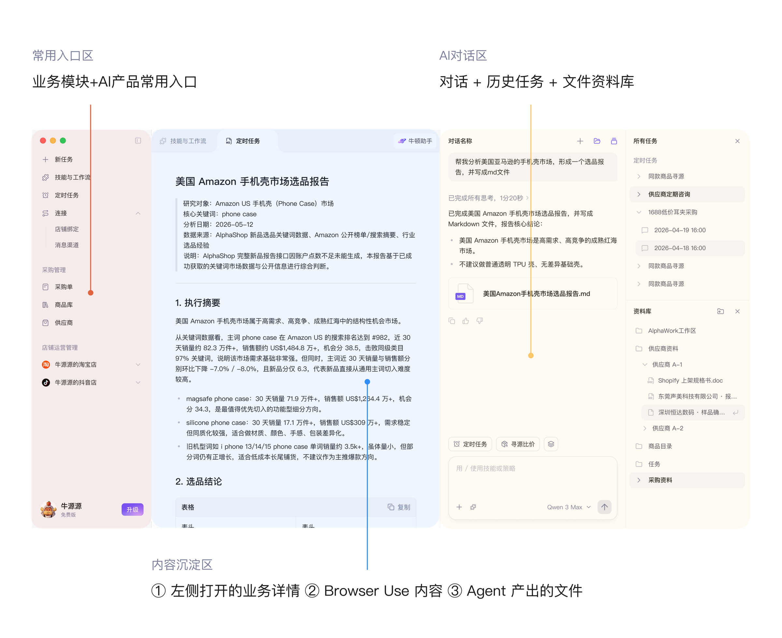
Task: Expand 供应商定期咨询 task
Action: 639,195
